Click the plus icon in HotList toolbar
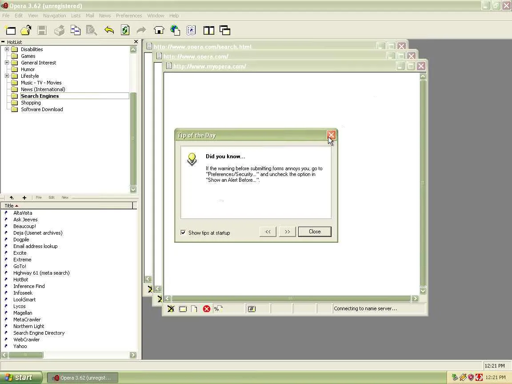Image resolution: width=512 pixels, height=384 pixels. click(24, 197)
